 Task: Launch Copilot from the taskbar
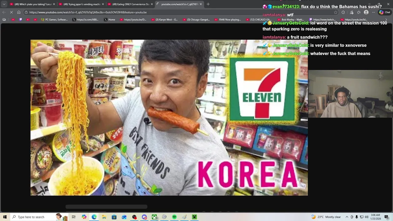tap(84, 217)
